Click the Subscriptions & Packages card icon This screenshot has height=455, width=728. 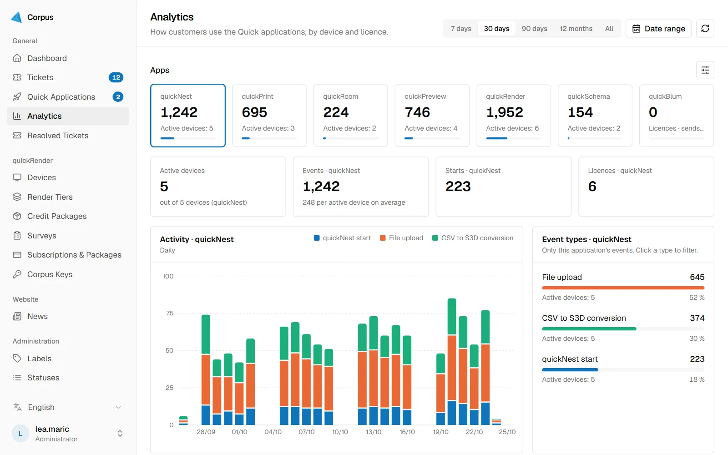pos(17,255)
